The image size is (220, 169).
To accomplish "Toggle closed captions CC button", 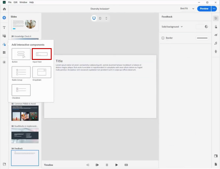I will [126, 165].
